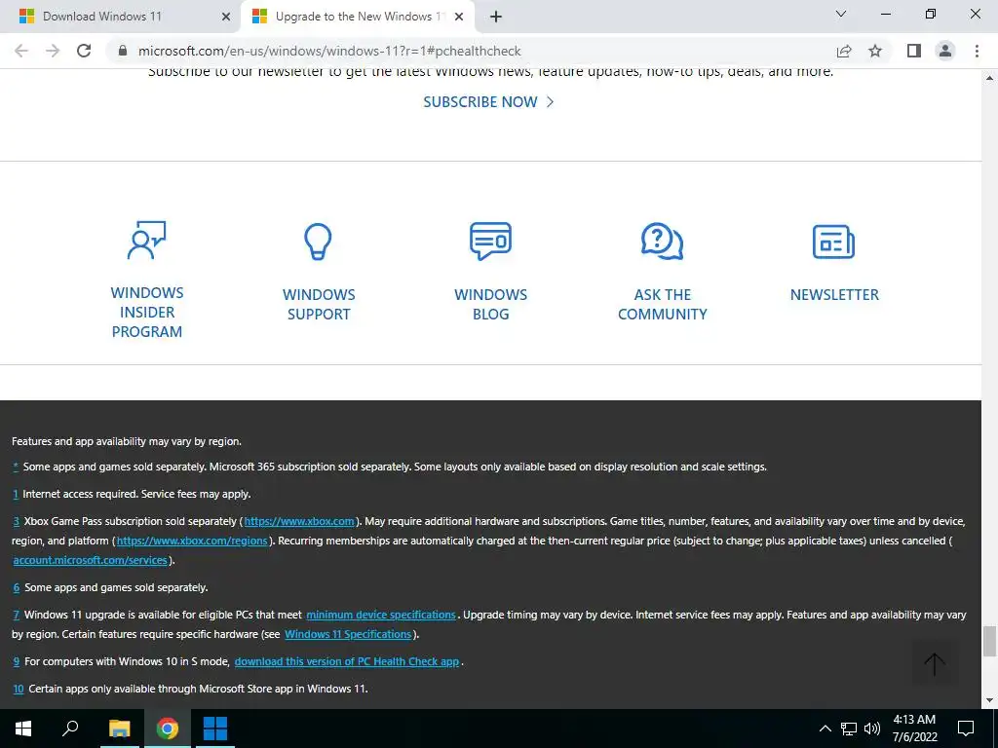
Task: Follow the https://www.xbox.com link
Action: 299,521
